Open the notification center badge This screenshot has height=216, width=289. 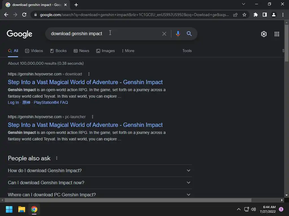coord(281,209)
